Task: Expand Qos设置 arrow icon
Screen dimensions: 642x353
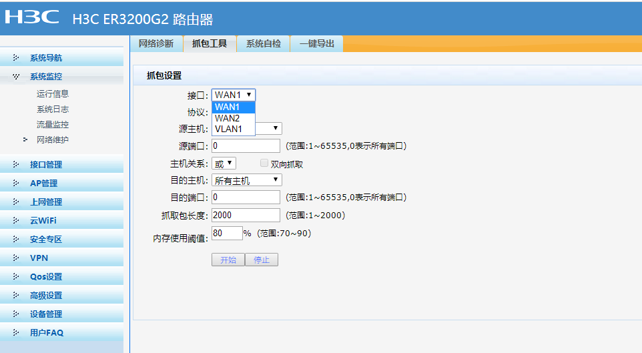Action: tap(16, 276)
